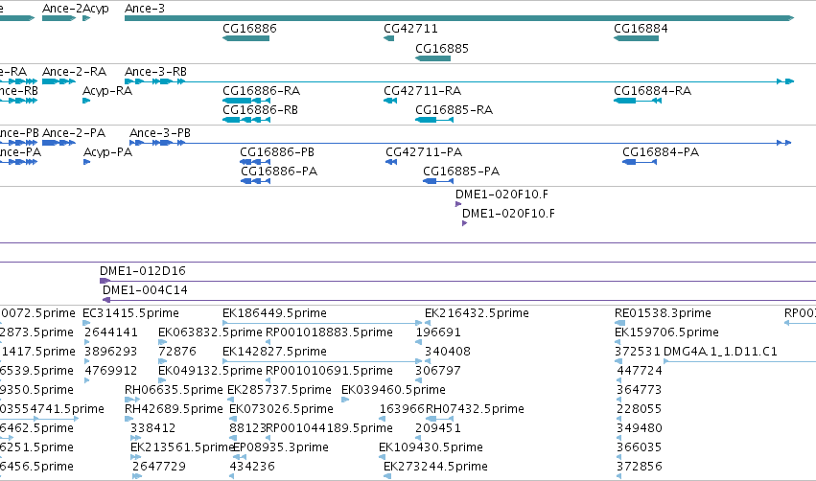The image size is (816, 481).
Task: Click the 4769912 feature label
Action: point(110,371)
